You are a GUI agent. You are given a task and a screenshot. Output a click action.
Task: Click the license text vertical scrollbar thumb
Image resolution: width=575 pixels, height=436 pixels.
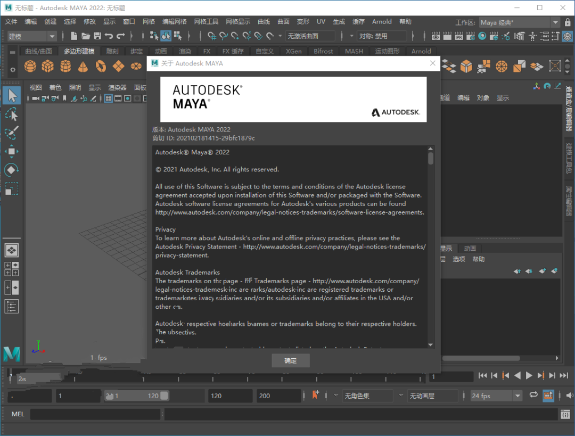(x=431, y=159)
